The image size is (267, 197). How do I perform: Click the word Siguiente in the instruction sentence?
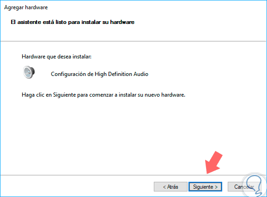pyautogui.click(x=64, y=95)
